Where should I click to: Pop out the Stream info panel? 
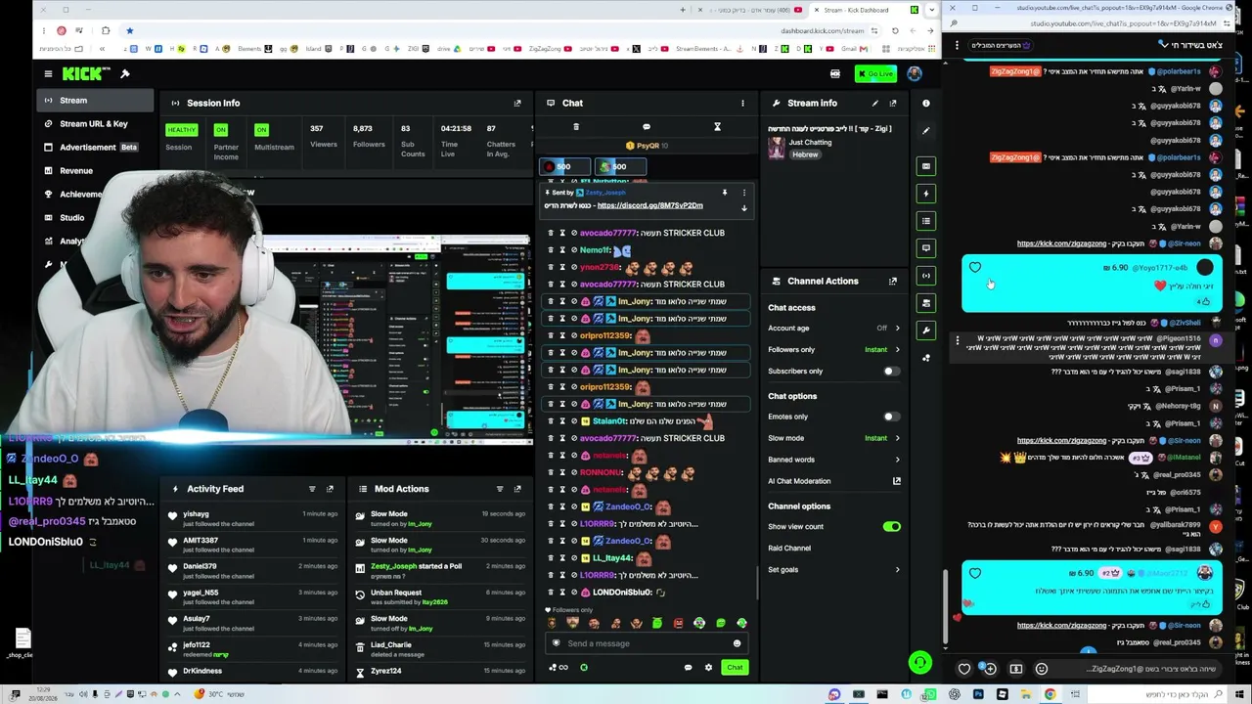click(892, 103)
